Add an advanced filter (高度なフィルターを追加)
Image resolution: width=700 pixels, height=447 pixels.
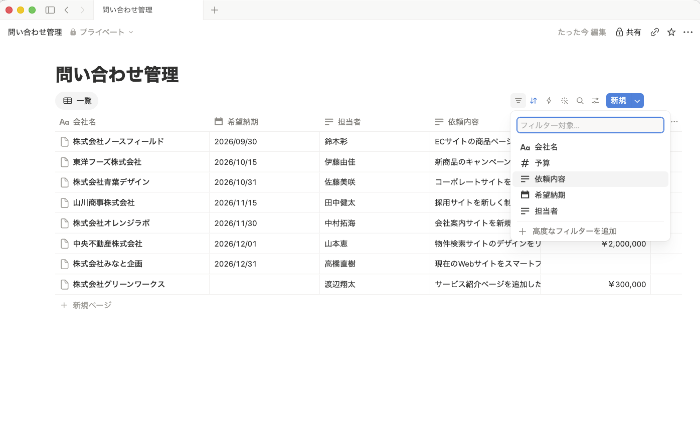pyautogui.click(x=590, y=231)
